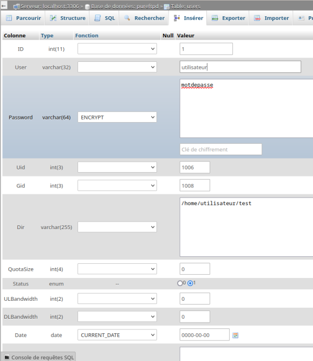The image size is (313, 361).
Task: Click the Fonction column header link
Action: pyautogui.click(x=87, y=35)
